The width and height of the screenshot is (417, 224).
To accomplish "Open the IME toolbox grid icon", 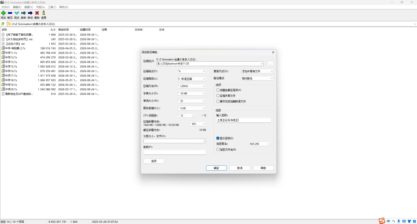I will tap(414, 221).
